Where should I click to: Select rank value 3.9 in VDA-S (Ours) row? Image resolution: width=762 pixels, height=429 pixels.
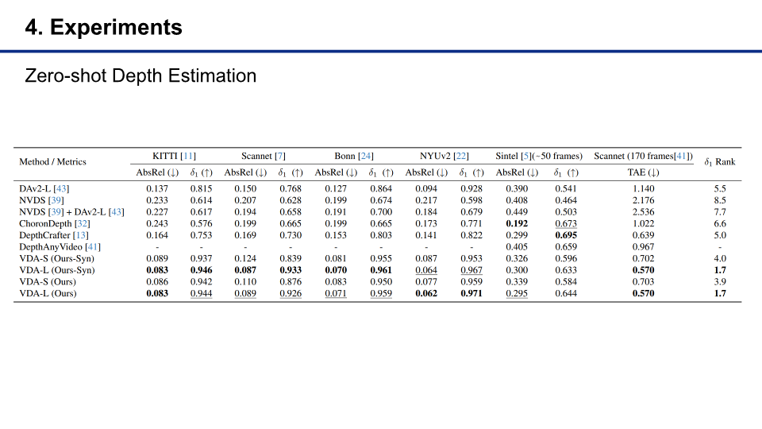click(720, 281)
